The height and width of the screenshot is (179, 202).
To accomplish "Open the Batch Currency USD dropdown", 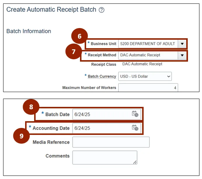I will [x=145, y=77].
